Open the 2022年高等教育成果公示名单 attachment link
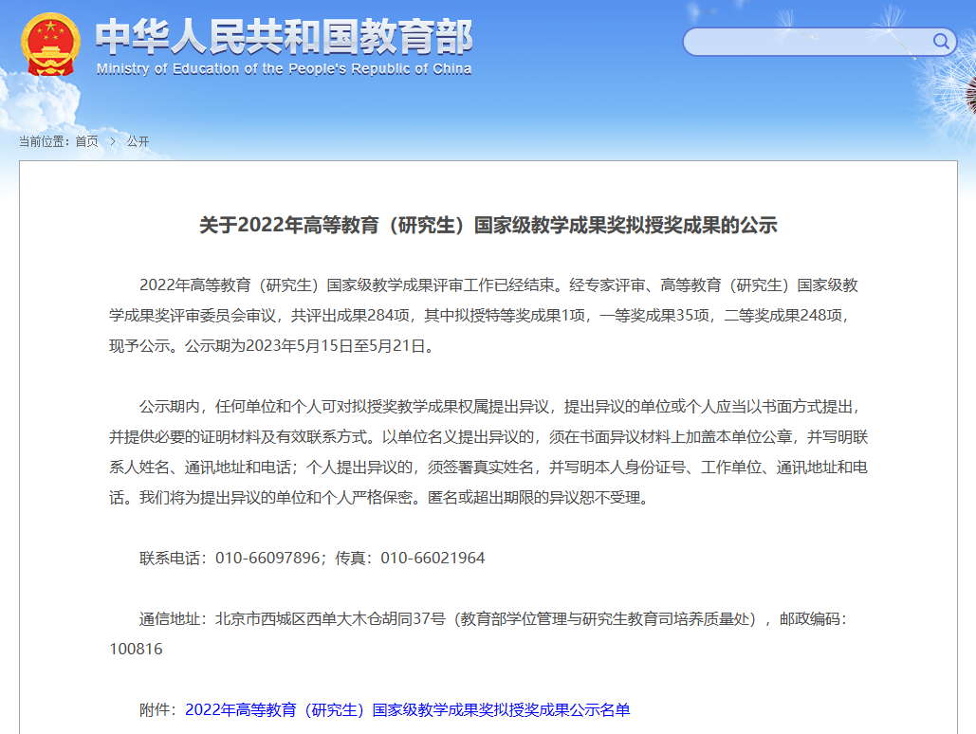976x734 pixels. tap(407, 709)
